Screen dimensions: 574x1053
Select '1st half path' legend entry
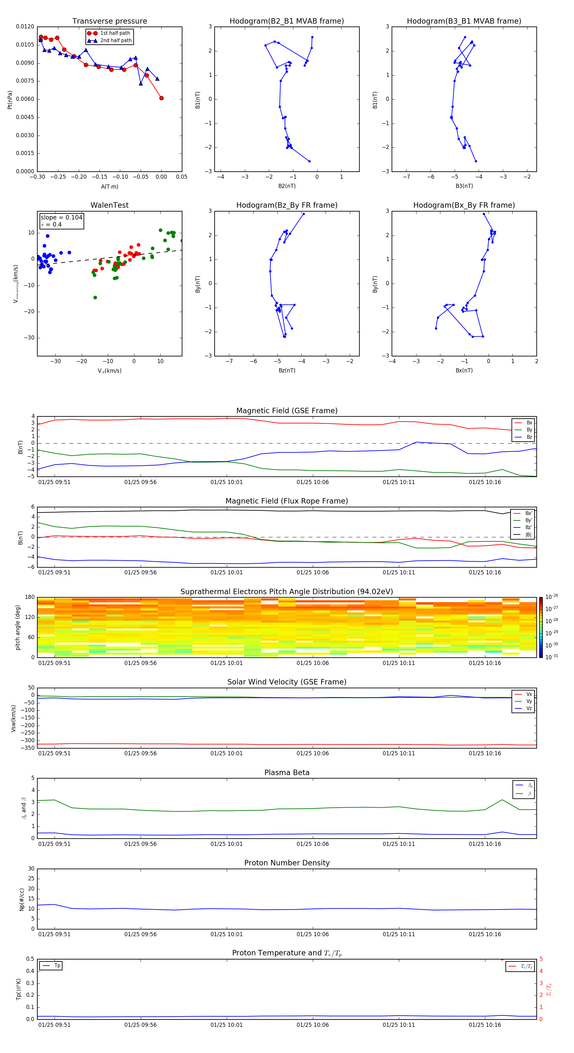click(109, 33)
